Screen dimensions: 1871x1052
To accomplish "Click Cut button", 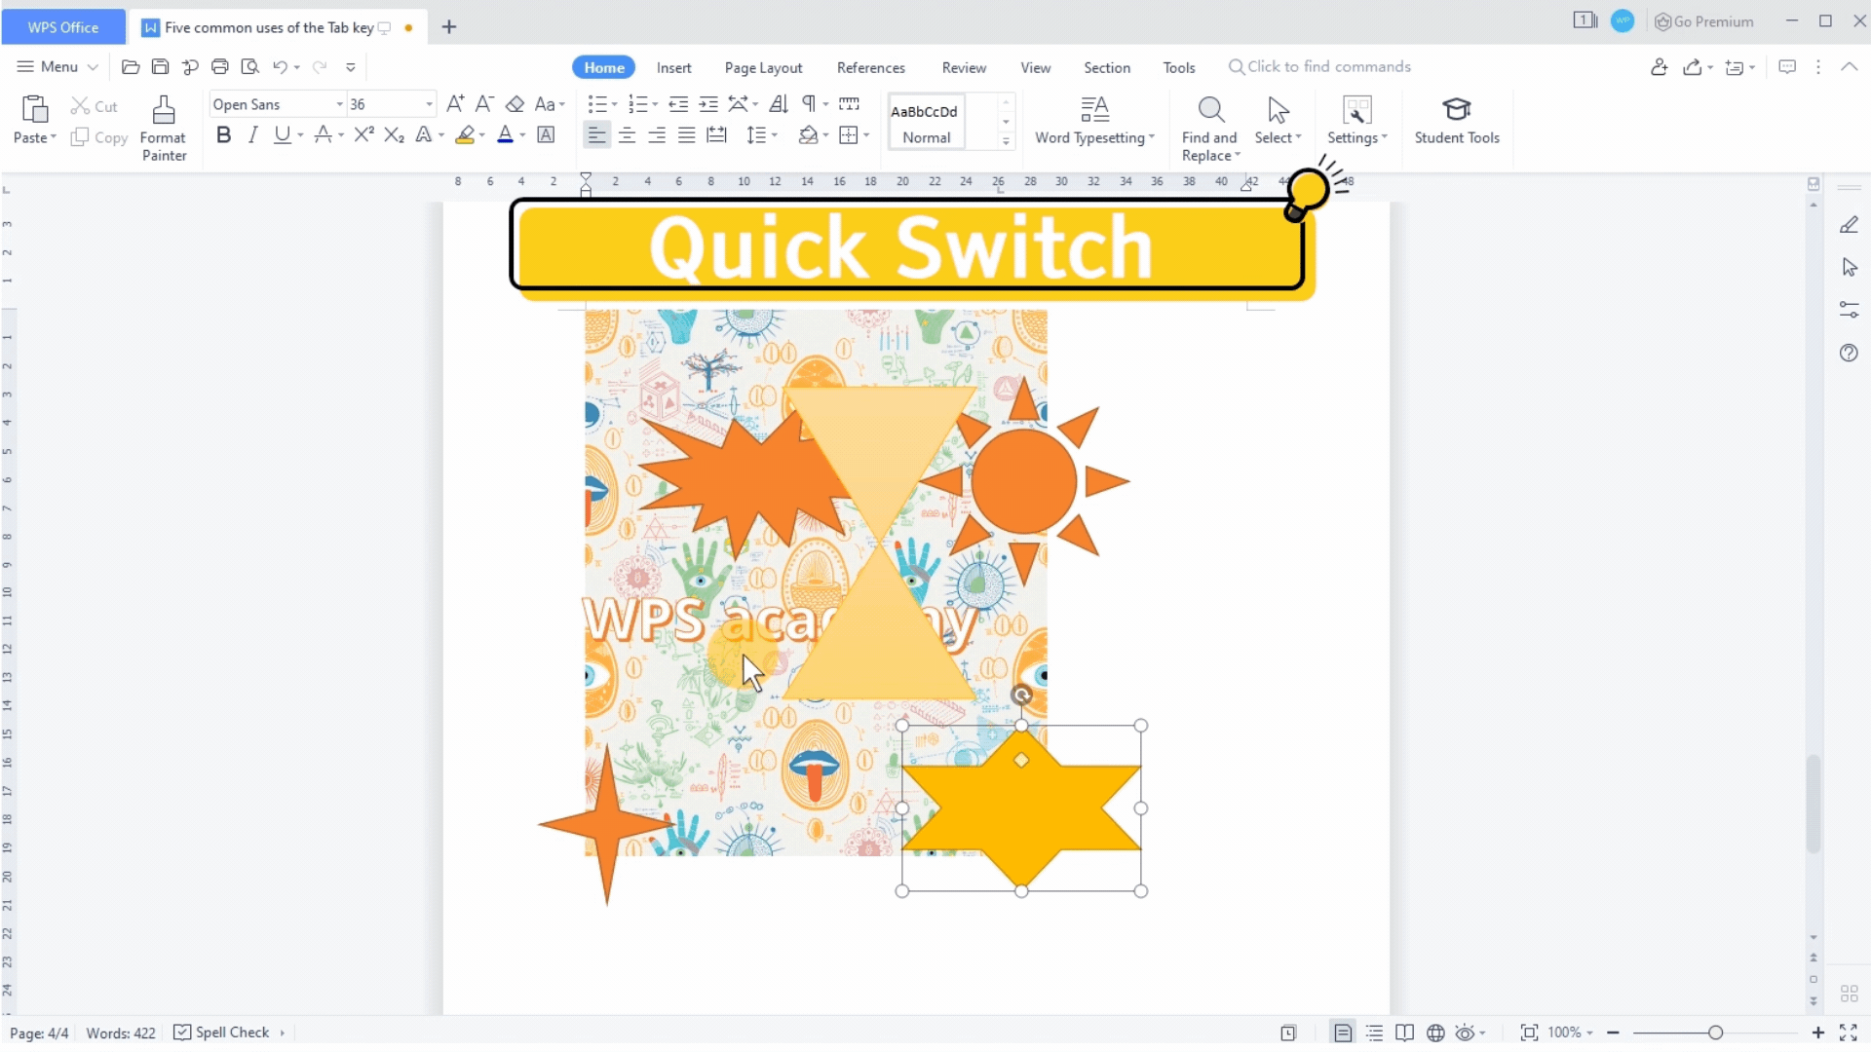I will click(x=95, y=106).
